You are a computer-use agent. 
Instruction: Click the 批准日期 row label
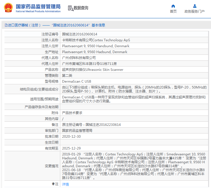[x=52, y=137]
